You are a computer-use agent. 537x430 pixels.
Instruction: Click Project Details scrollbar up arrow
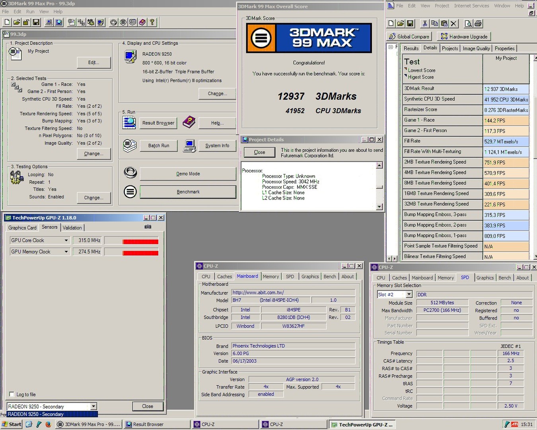[x=379, y=165]
